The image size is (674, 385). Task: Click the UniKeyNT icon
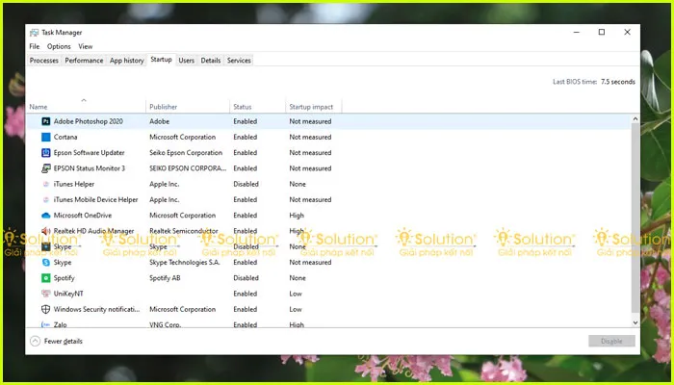tap(45, 294)
